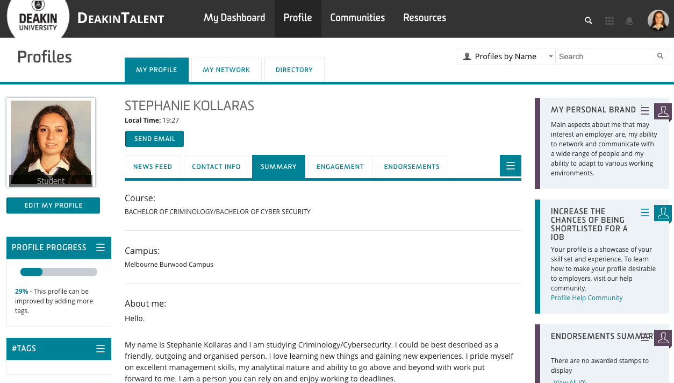
Task: Click the 29% profile progress bar
Action: coord(59,272)
